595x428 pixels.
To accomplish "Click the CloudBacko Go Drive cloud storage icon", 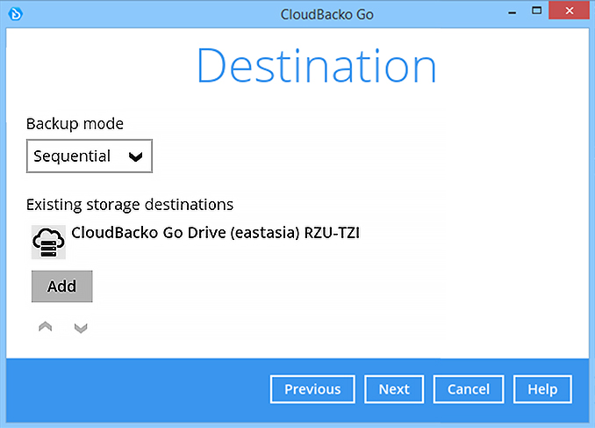I will 49,241.
